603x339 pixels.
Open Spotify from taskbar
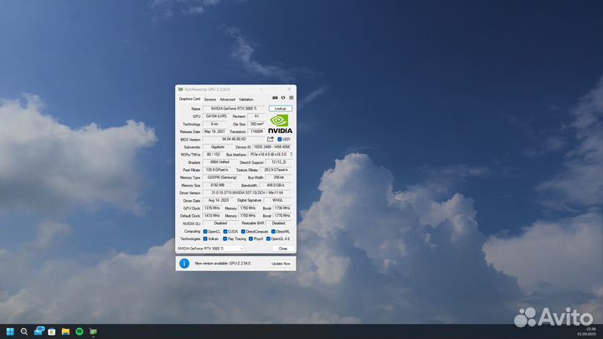[x=80, y=331]
